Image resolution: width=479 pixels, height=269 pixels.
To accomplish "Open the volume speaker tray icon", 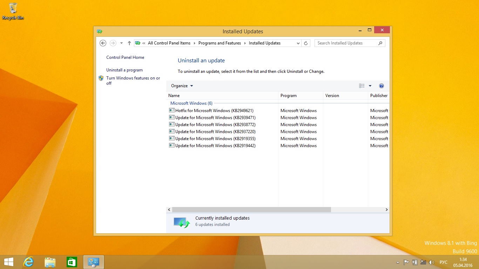I will tap(432, 262).
